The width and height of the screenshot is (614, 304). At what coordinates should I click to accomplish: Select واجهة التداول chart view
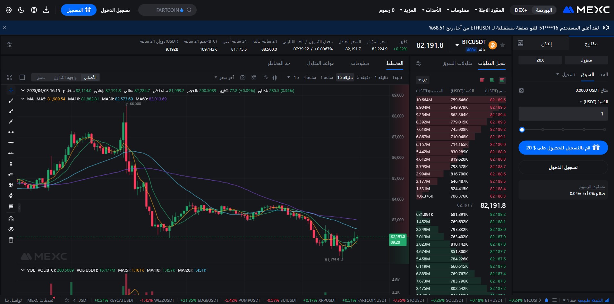[x=65, y=77]
